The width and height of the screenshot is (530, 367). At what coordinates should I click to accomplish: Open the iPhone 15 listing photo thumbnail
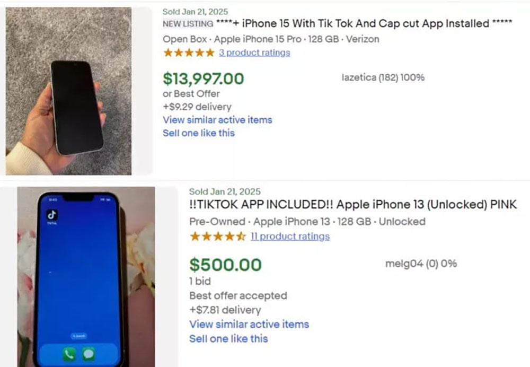coord(68,91)
